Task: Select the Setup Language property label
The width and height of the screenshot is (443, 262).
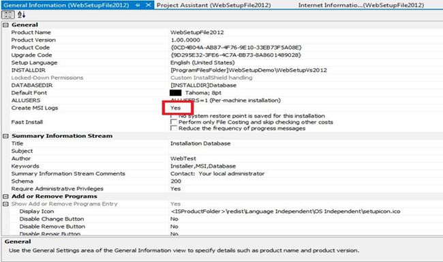Action: pyautogui.click(x=34, y=63)
